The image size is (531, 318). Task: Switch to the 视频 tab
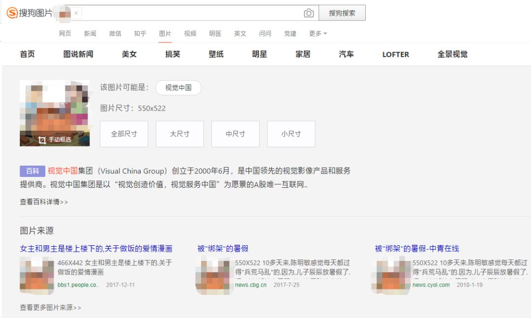(x=190, y=33)
